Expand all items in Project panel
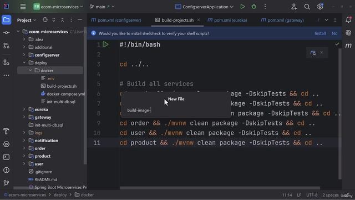355x200 pixels. point(54,20)
